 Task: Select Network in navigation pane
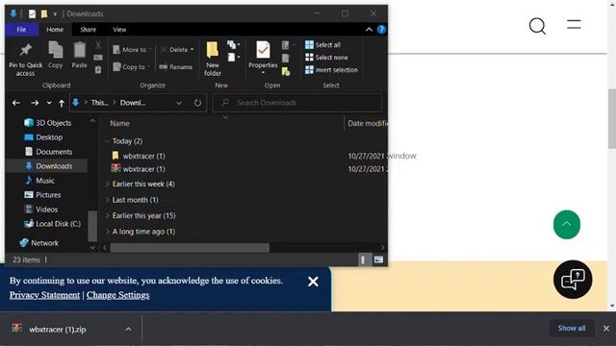click(x=39, y=243)
